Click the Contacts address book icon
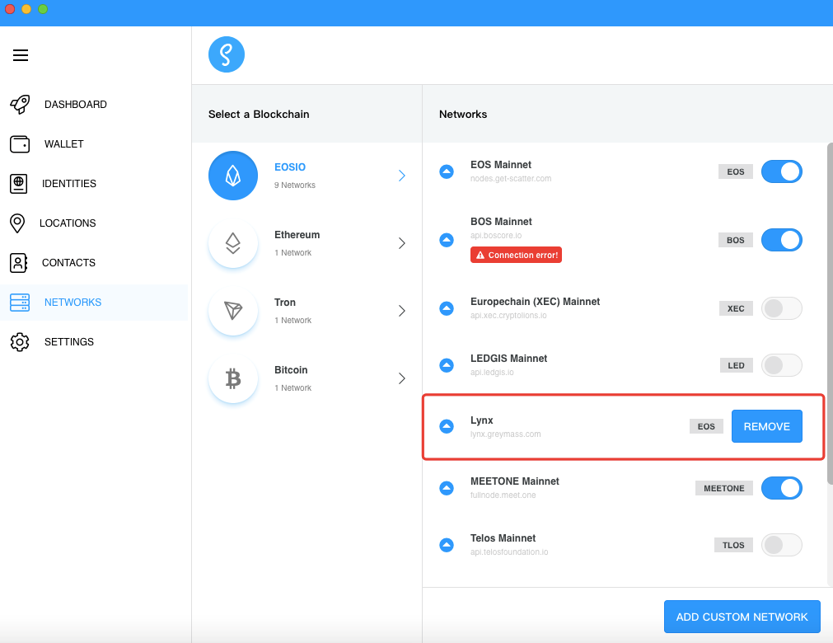 (19, 262)
